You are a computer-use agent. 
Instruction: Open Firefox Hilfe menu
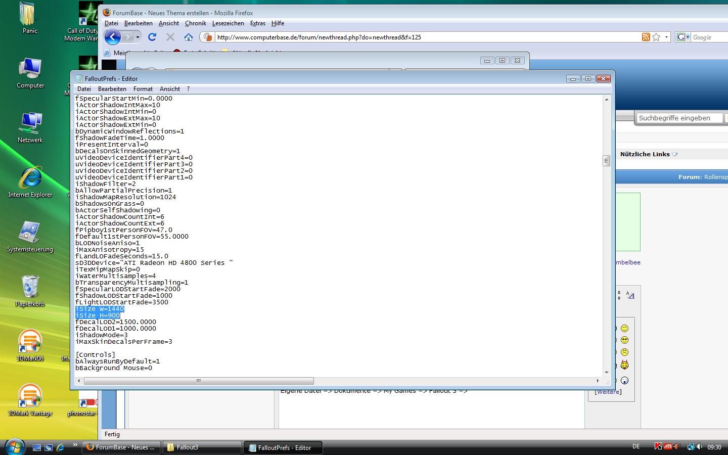click(278, 23)
